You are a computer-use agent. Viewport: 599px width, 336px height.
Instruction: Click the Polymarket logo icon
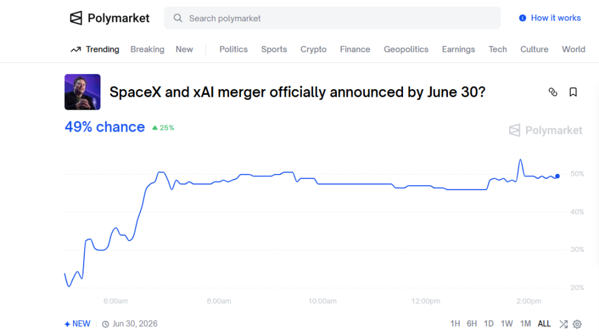76,18
